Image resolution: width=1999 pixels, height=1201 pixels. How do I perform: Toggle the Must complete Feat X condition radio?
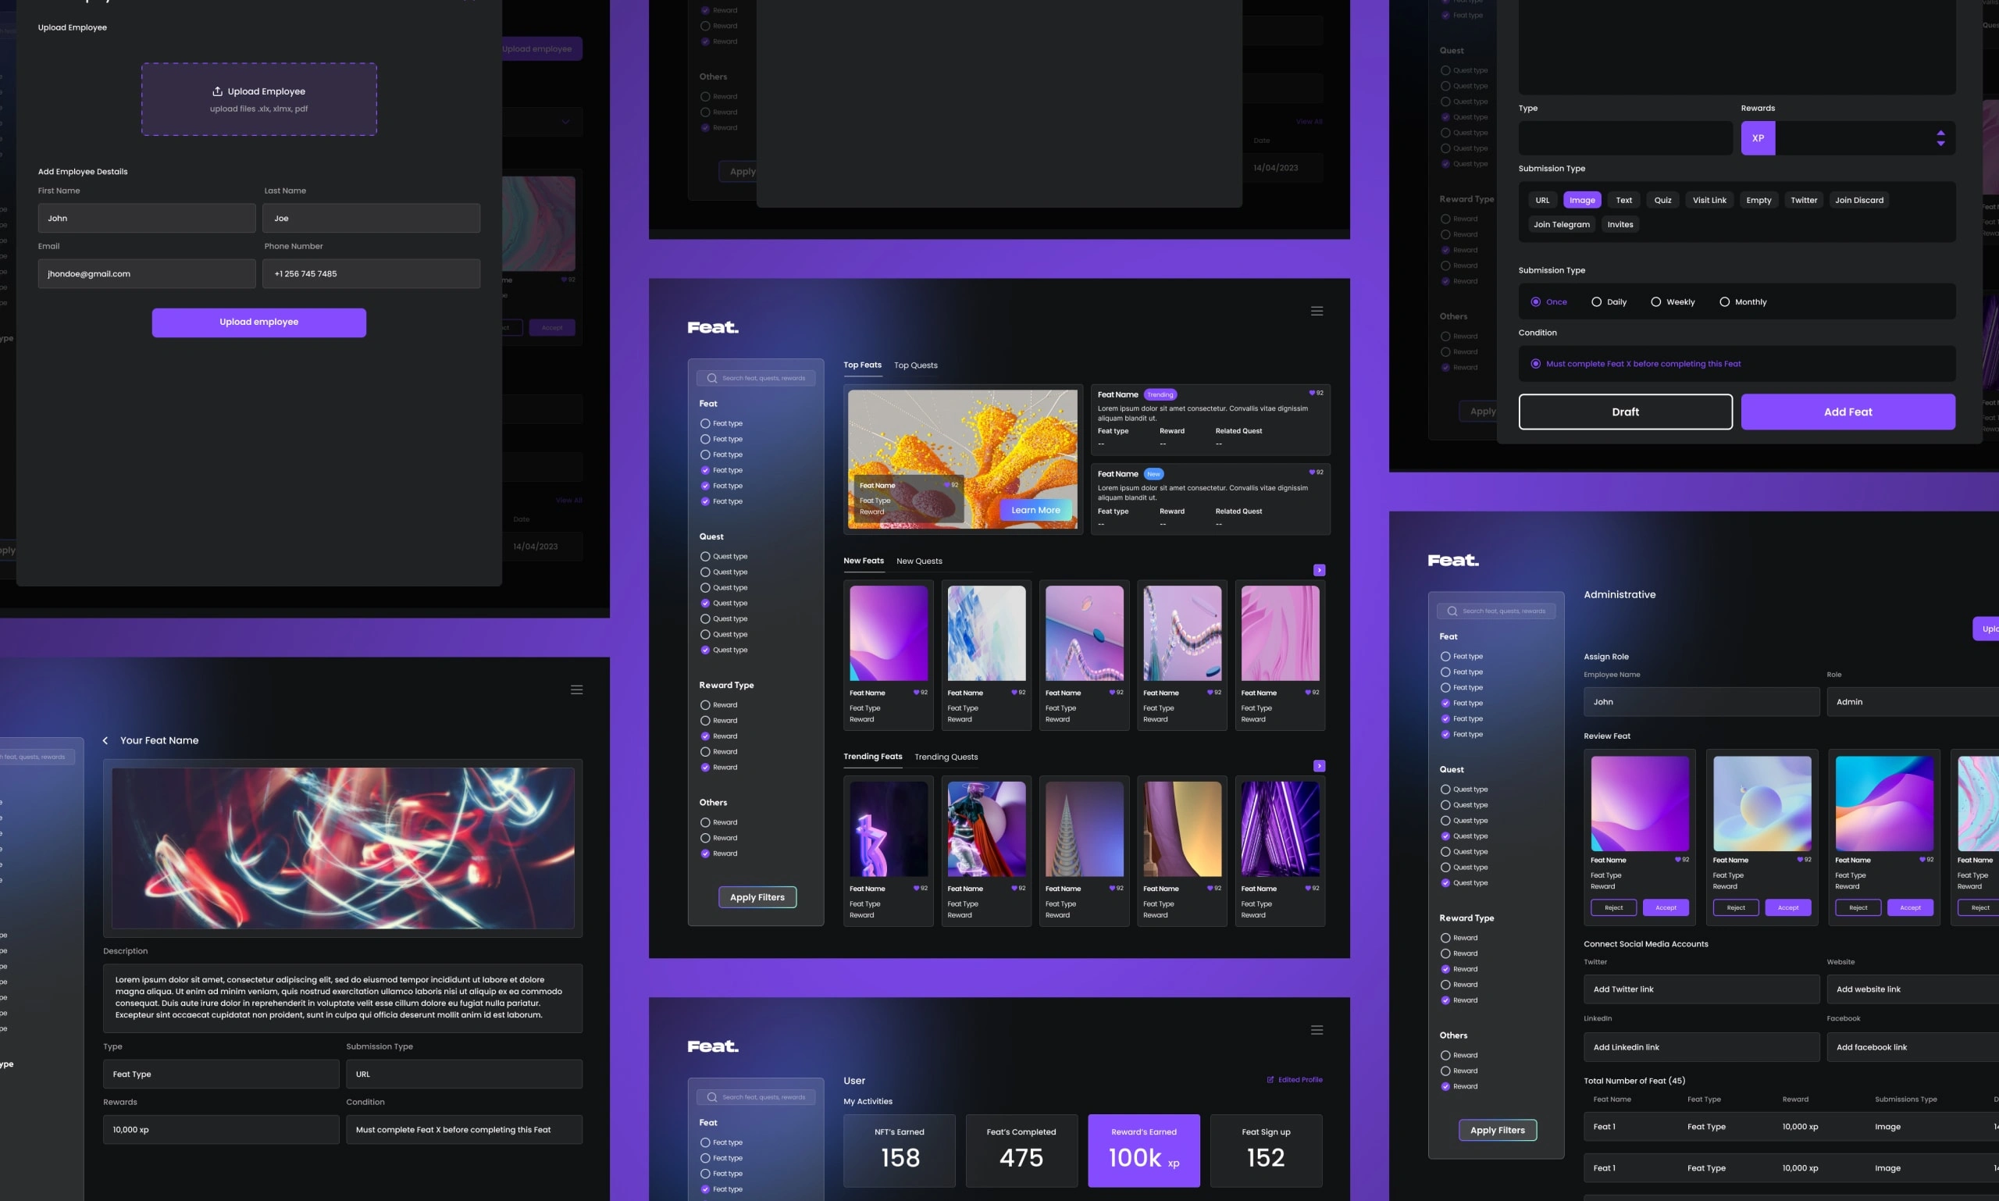(1535, 364)
